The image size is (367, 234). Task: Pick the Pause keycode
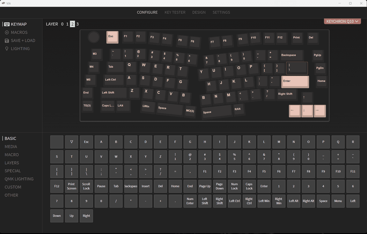(101, 186)
